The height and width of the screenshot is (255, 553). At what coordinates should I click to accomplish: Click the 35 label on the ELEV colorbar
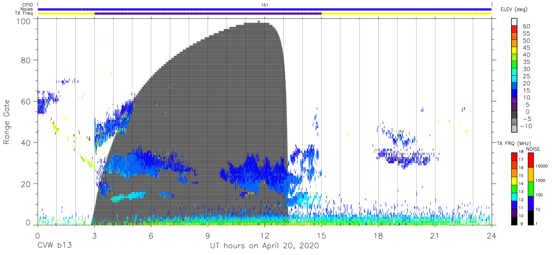(x=526, y=62)
